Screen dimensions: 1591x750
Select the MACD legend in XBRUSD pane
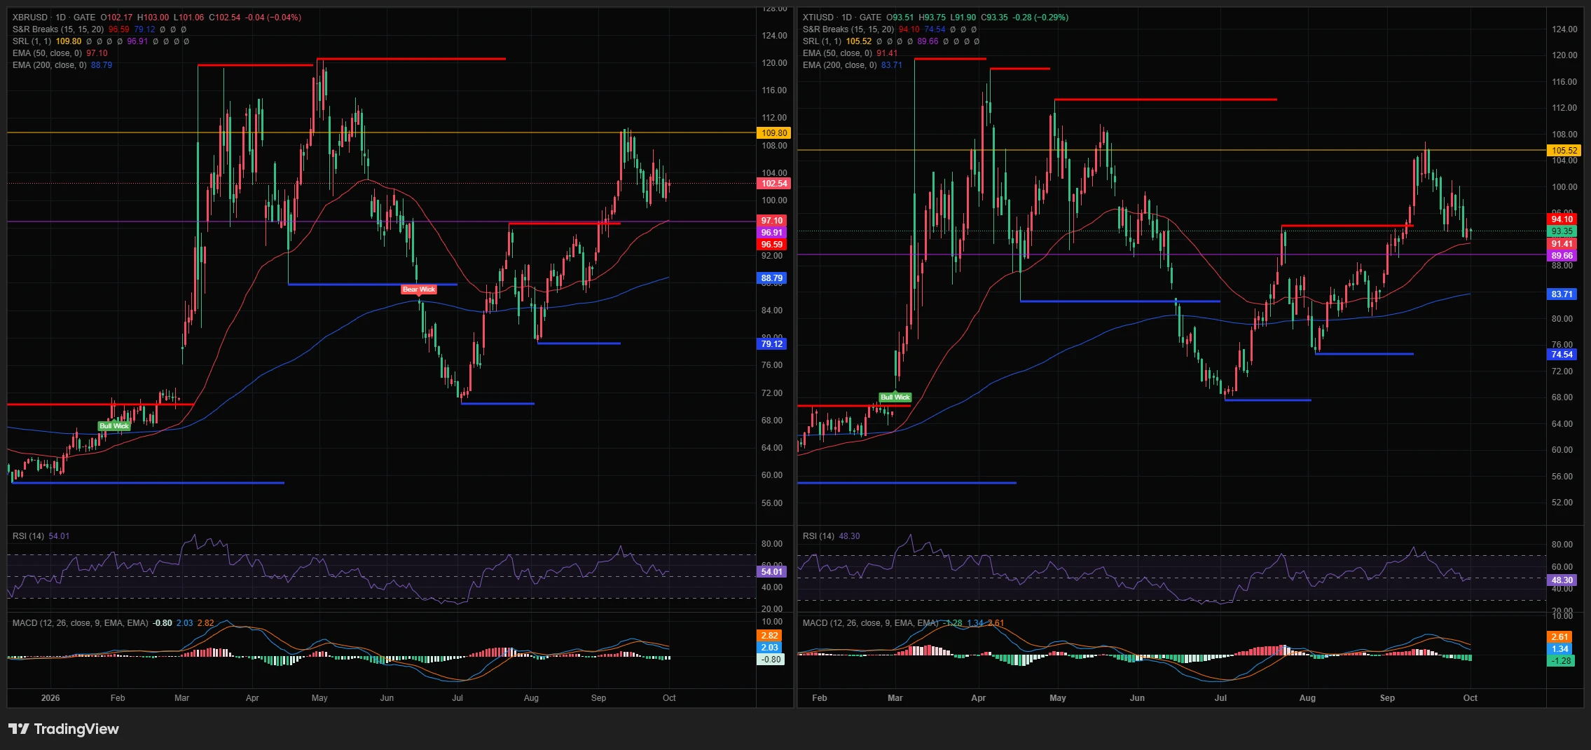(81, 623)
